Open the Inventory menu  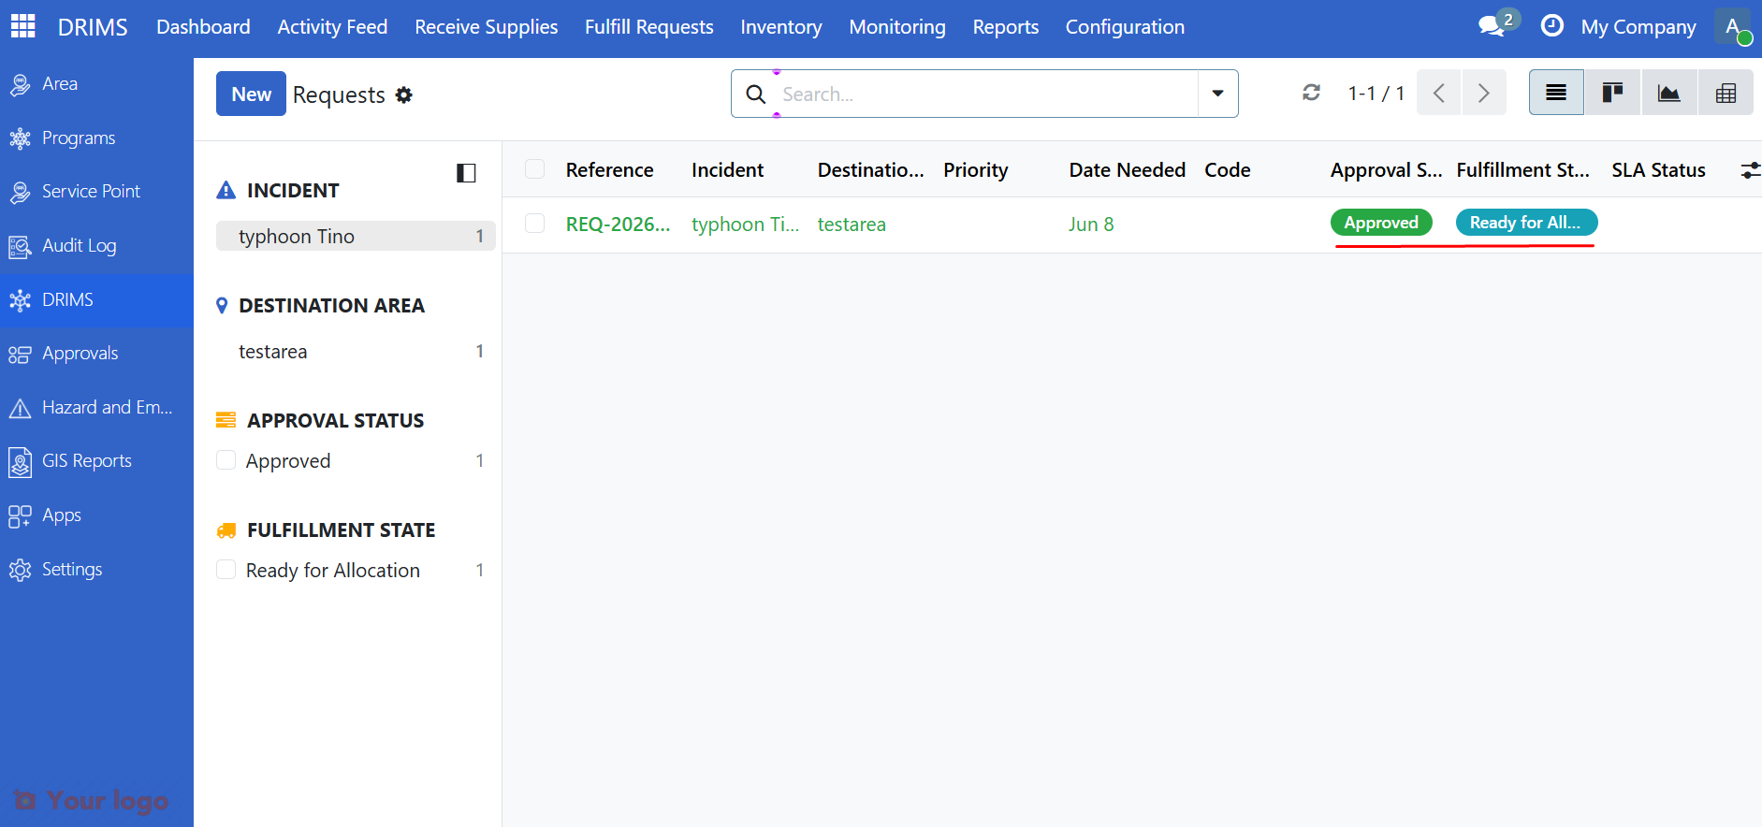tap(781, 27)
